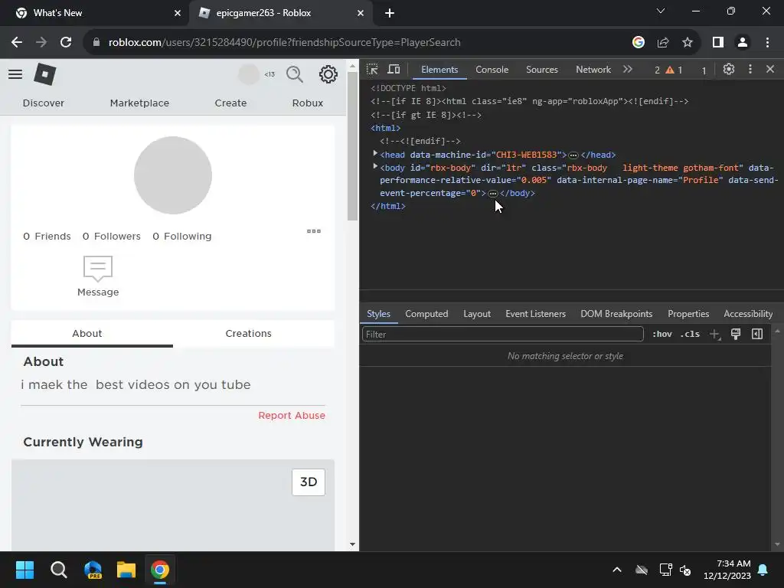784x588 pixels.
Task: Click the browser back arrow
Action: (x=17, y=43)
